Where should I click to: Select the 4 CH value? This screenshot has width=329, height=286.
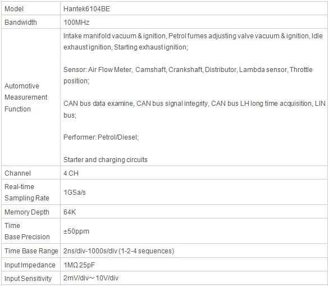71,173
